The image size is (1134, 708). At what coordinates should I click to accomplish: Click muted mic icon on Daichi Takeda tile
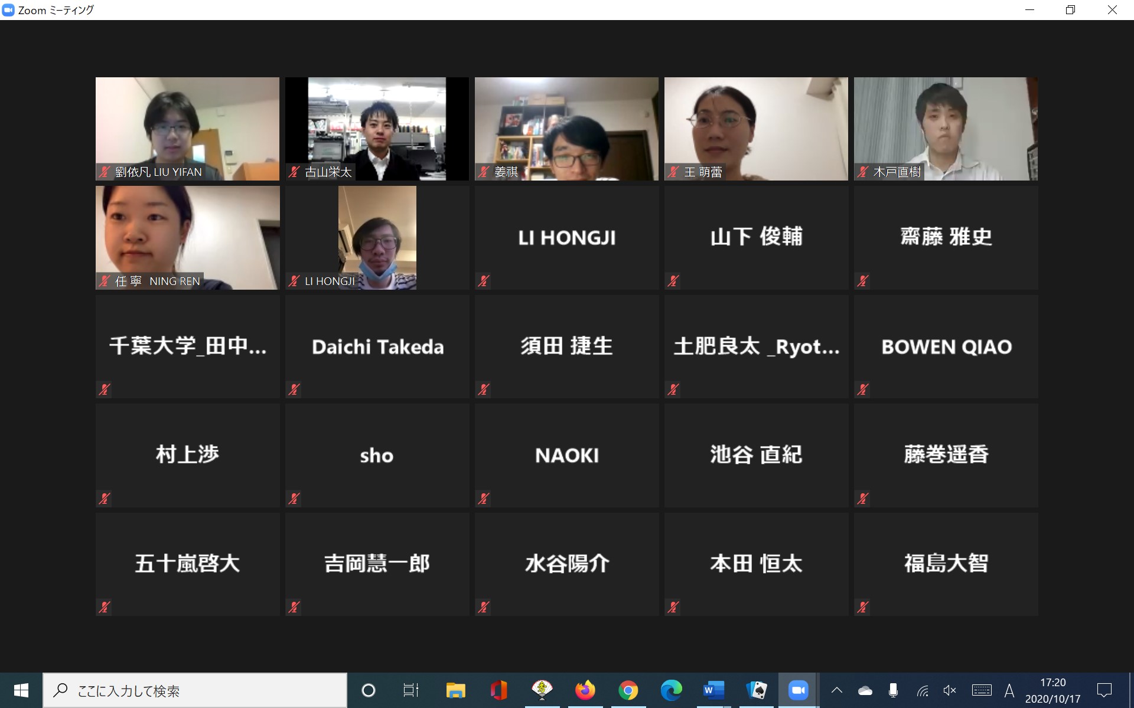294,389
